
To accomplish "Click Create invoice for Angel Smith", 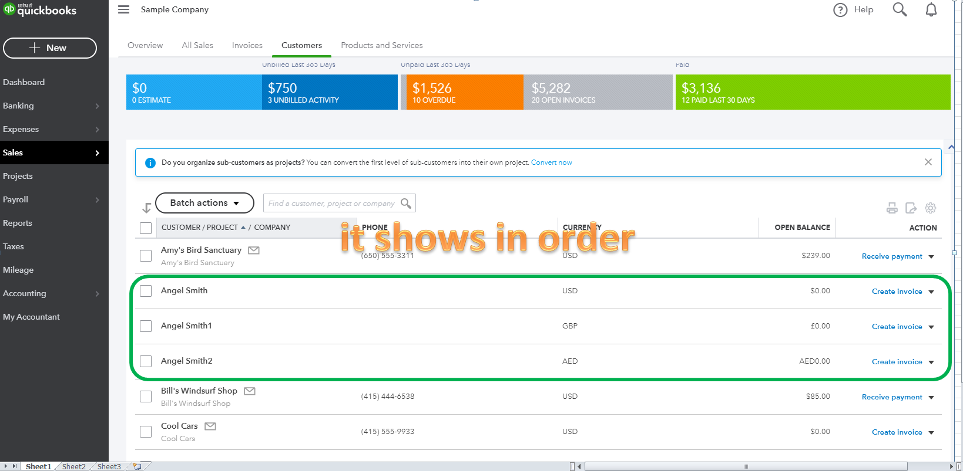I will tap(897, 292).
